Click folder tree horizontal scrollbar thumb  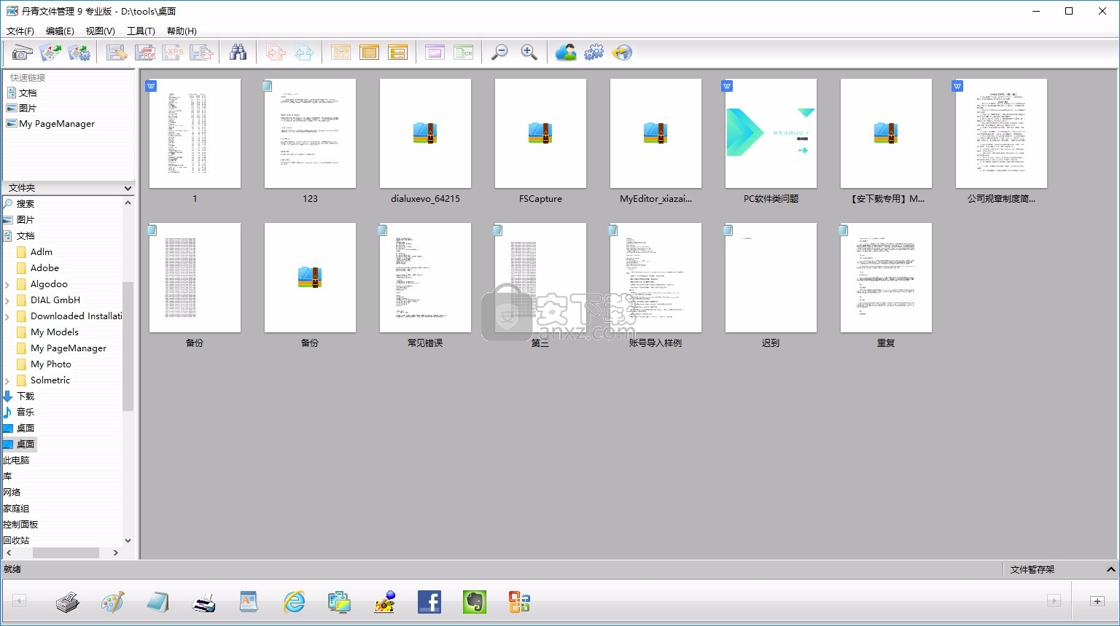click(x=66, y=553)
